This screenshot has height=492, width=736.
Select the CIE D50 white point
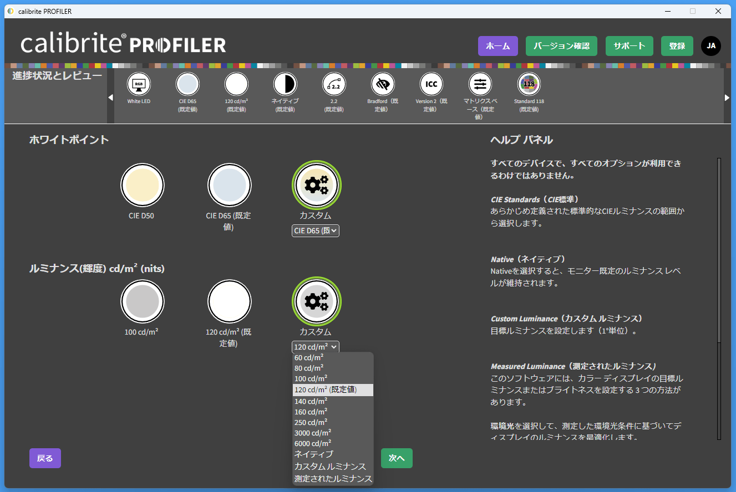143,185
